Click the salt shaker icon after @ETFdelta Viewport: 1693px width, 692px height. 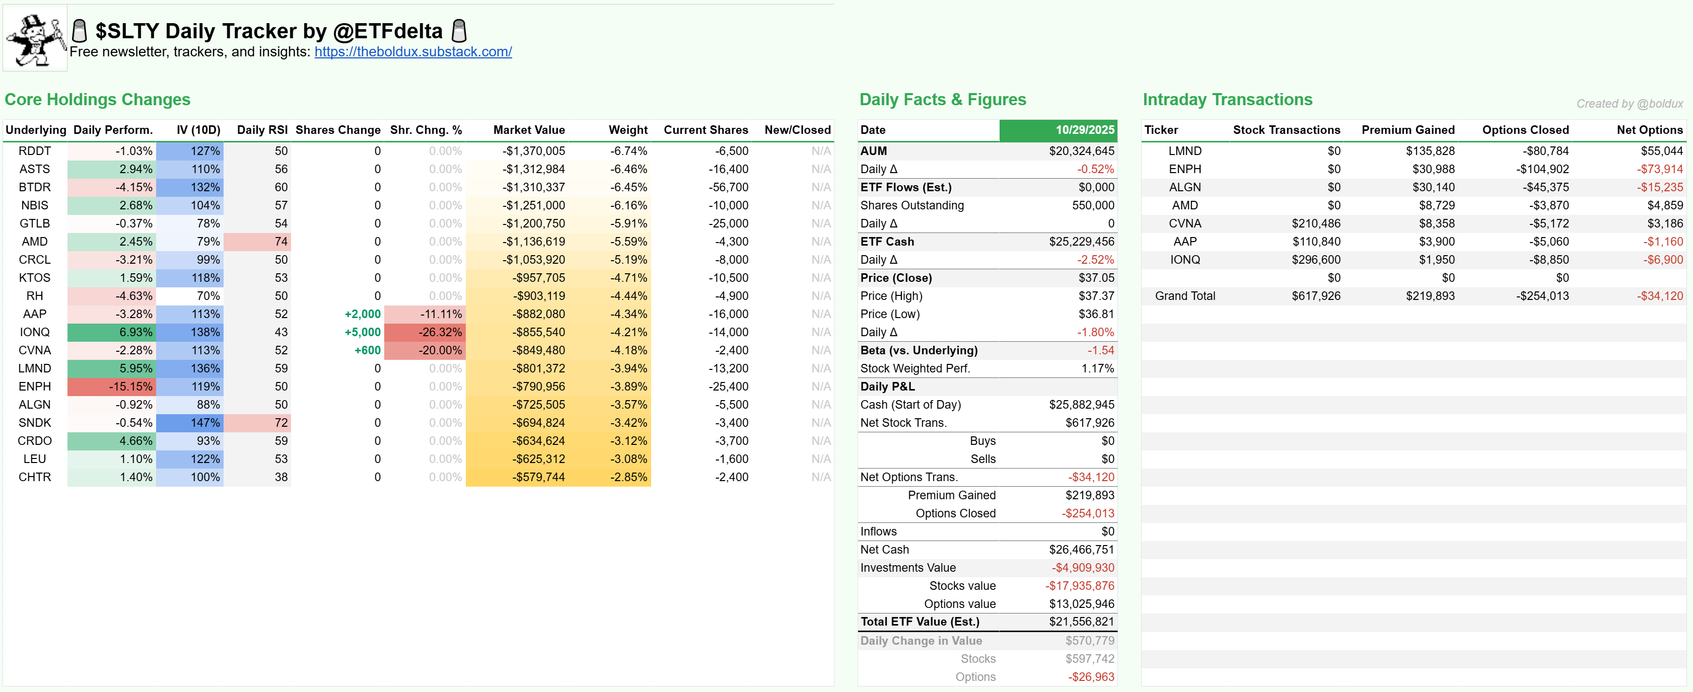tap(459, 31)
